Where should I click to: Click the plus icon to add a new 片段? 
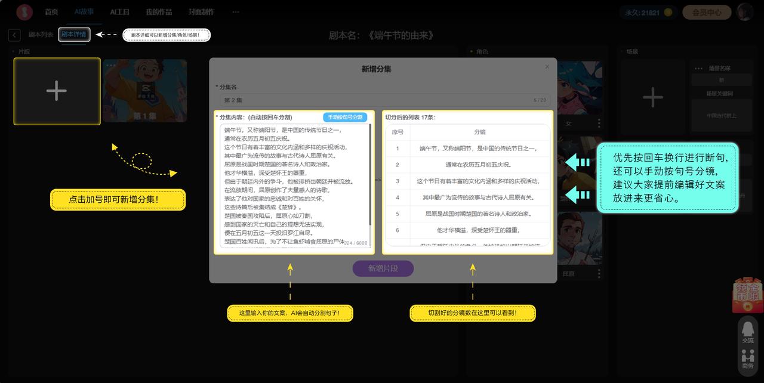click(x=57, y=91)
